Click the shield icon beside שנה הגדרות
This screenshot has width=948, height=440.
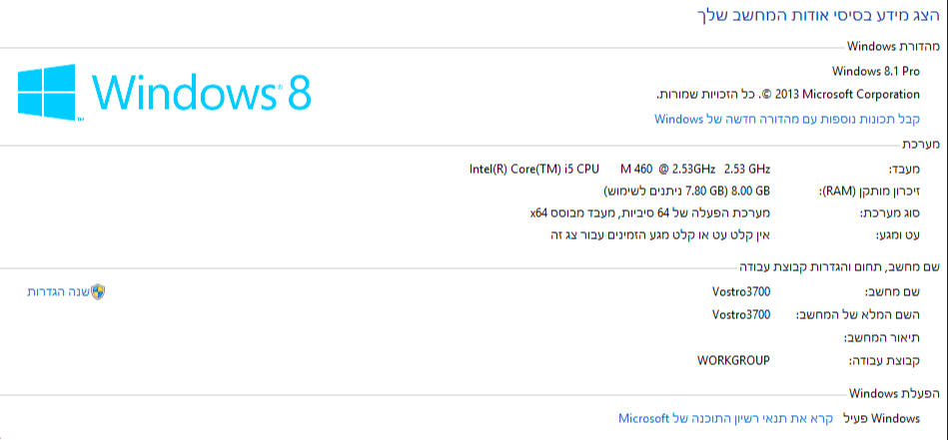pyautogui.click(x=98, y=292)
